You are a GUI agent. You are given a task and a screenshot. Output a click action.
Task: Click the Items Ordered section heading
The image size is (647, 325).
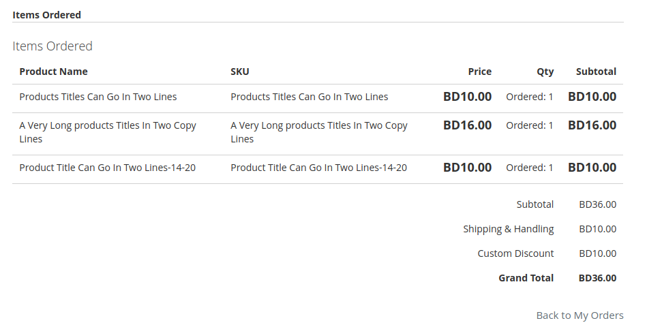[52, 46]
